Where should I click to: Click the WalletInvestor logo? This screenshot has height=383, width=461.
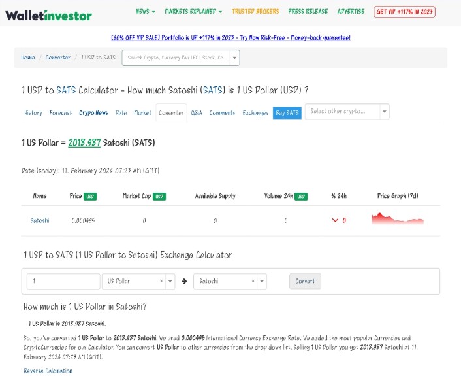tap(48, 14)
